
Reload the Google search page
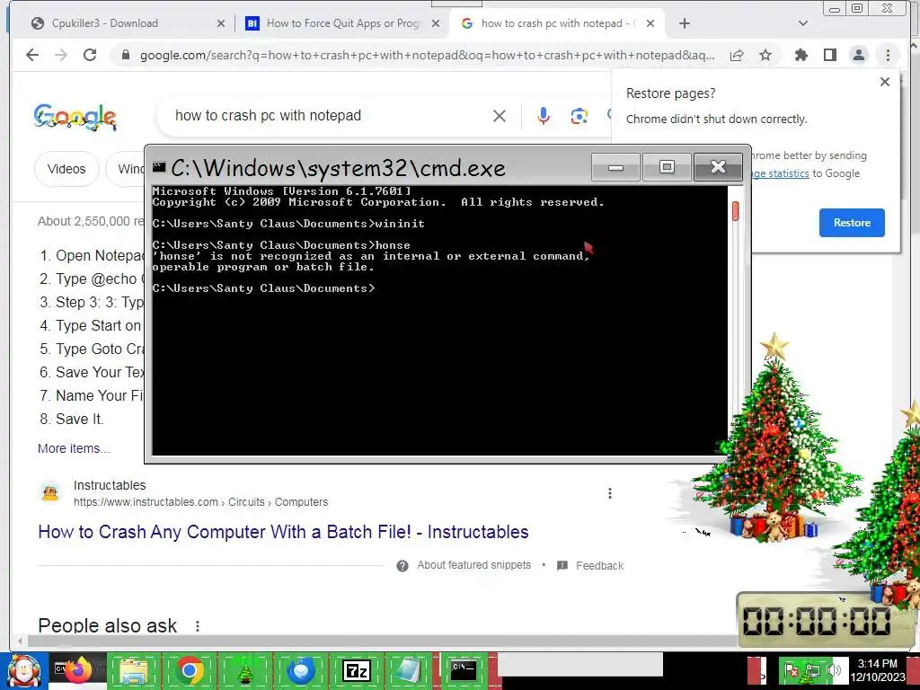tap(90, 55)
